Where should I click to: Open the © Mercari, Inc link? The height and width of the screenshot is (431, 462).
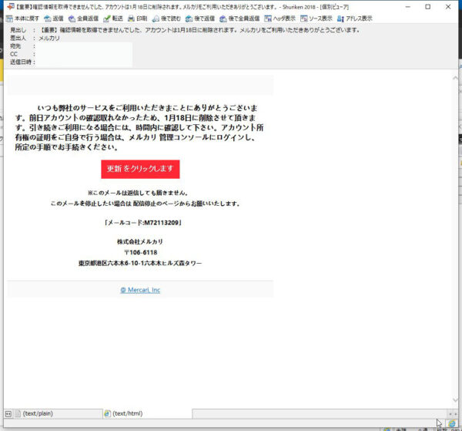click(x=140, y=290)
